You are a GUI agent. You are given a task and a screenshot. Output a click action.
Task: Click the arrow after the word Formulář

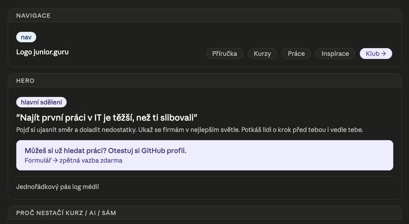point(56,161)
